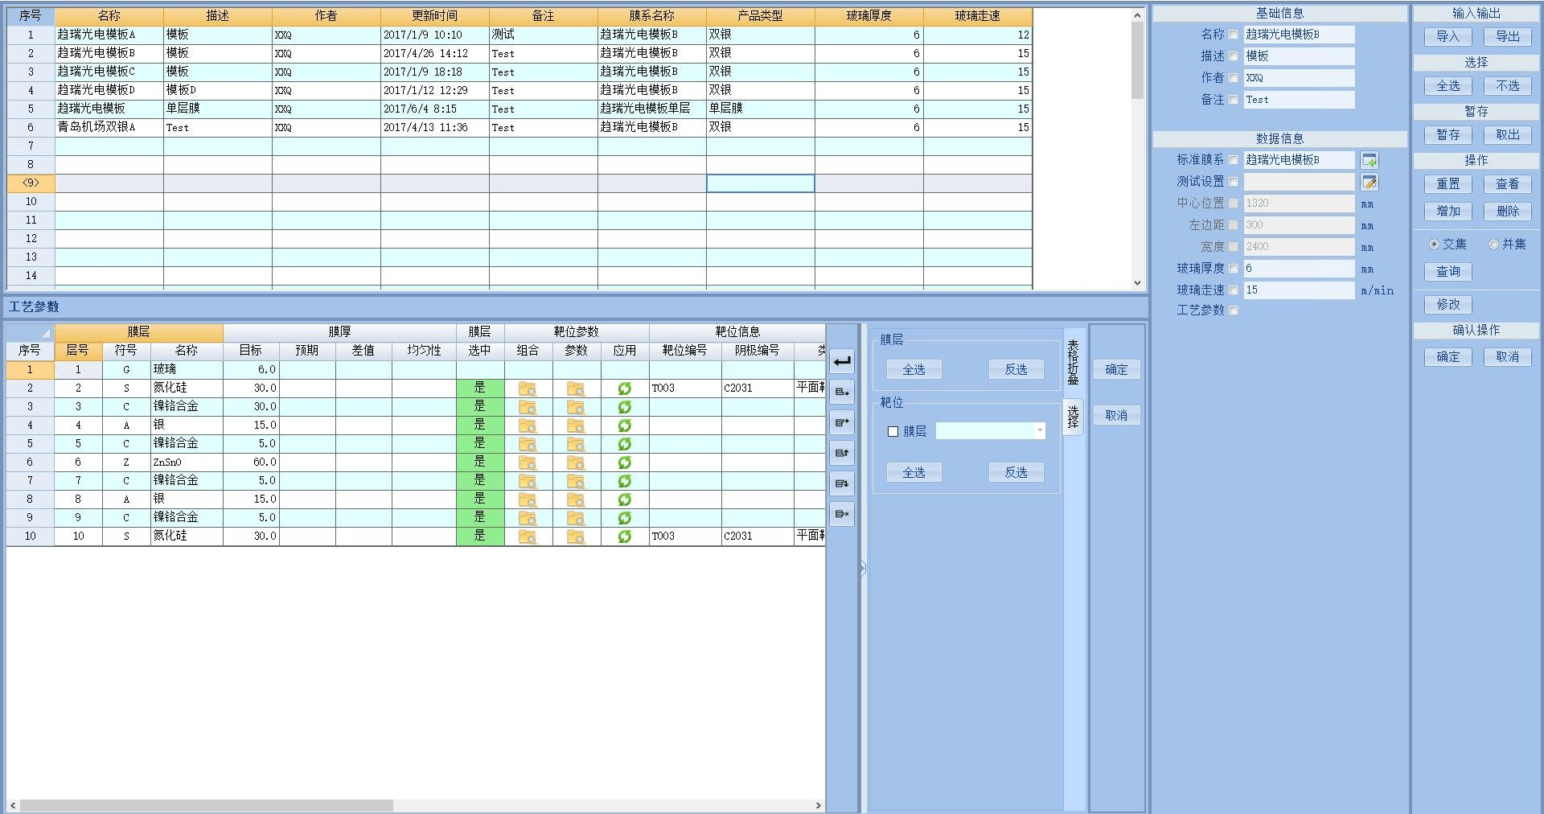Click 反选 button in 膜层 group

coord(1016,370)
